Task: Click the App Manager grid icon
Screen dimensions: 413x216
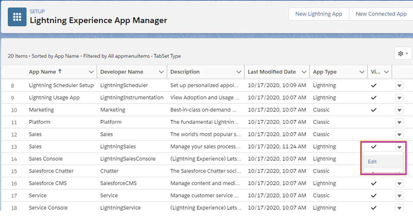Action: point(17,17)
